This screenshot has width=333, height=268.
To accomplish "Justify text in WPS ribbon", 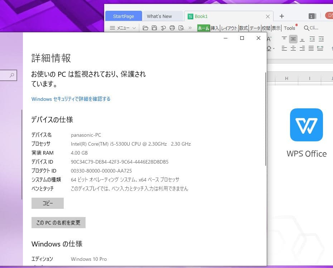I will point(311,48).
